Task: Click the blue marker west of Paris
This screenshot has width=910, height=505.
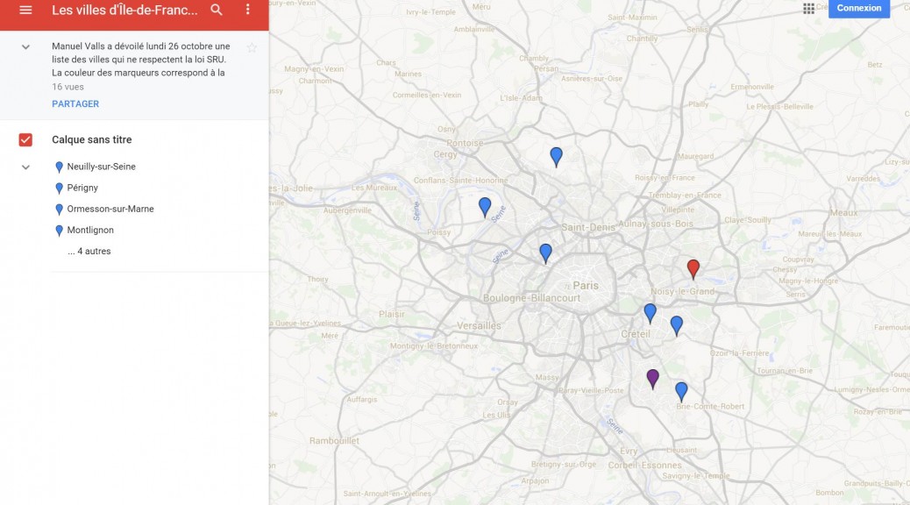Action: tap(545, 252)
